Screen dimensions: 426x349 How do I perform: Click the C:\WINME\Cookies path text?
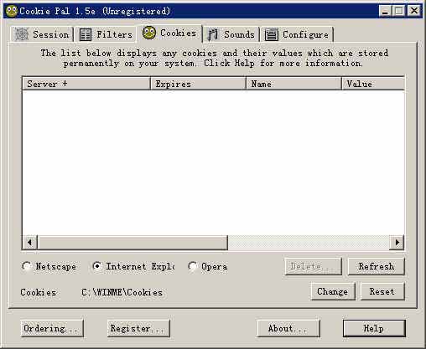pos(122,292)
